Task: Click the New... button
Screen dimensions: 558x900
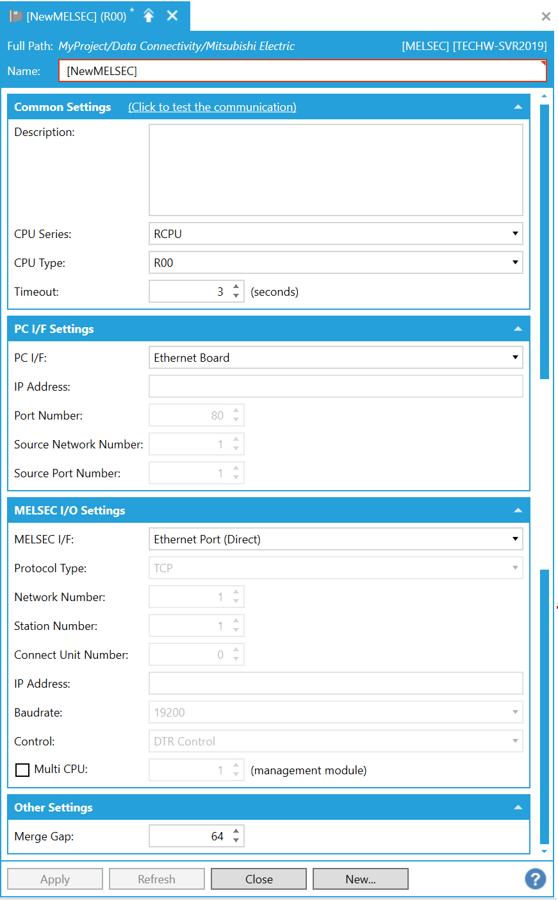Action: click(x=361, y=879)
